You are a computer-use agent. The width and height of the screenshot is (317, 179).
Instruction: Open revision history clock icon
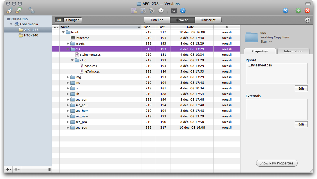point(161,10)
